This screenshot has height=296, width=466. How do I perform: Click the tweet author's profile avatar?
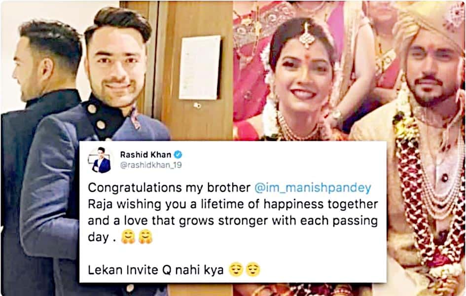(x=101, y=160)
